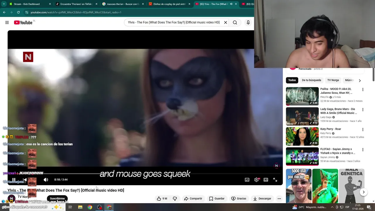The image size is (375, 211).
Task: Open the 5000 USD por noche short
Action: point(299,186)
